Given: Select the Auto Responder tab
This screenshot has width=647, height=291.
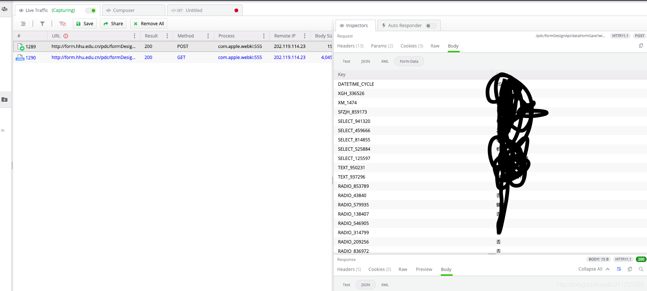Looking at the screenshot, I should tap(409, 26).
